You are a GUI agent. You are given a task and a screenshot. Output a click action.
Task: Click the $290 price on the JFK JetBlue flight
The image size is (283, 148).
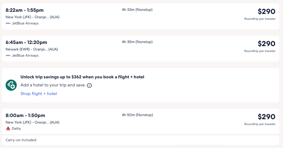[266, 11]
